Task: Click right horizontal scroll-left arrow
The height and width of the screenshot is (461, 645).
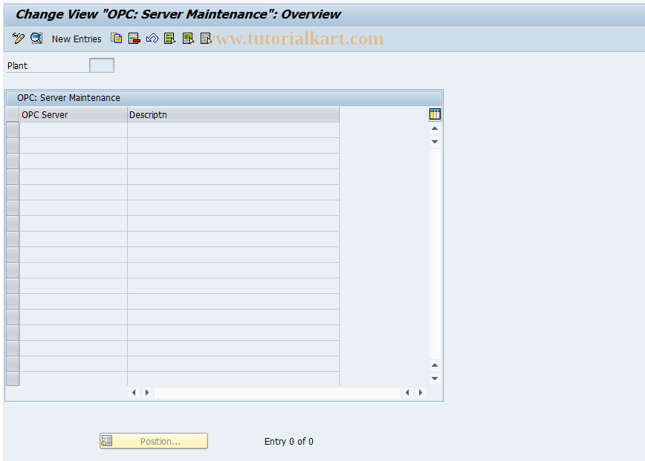Action: [x=407, y=393]
